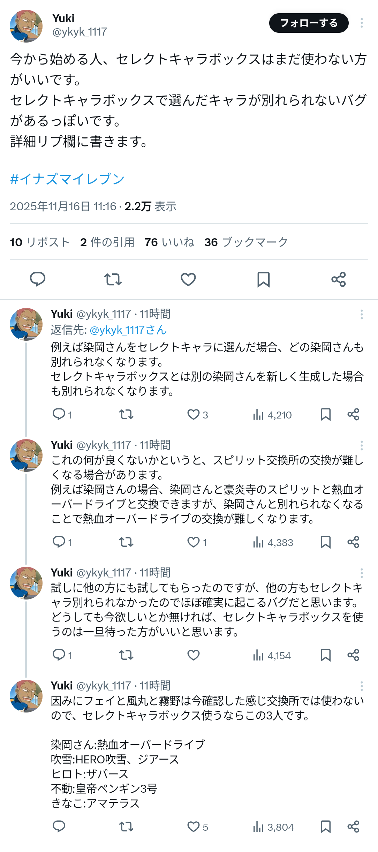Bookmark the main post
This screenshot has width=378, height=852.
pos(263,279)
